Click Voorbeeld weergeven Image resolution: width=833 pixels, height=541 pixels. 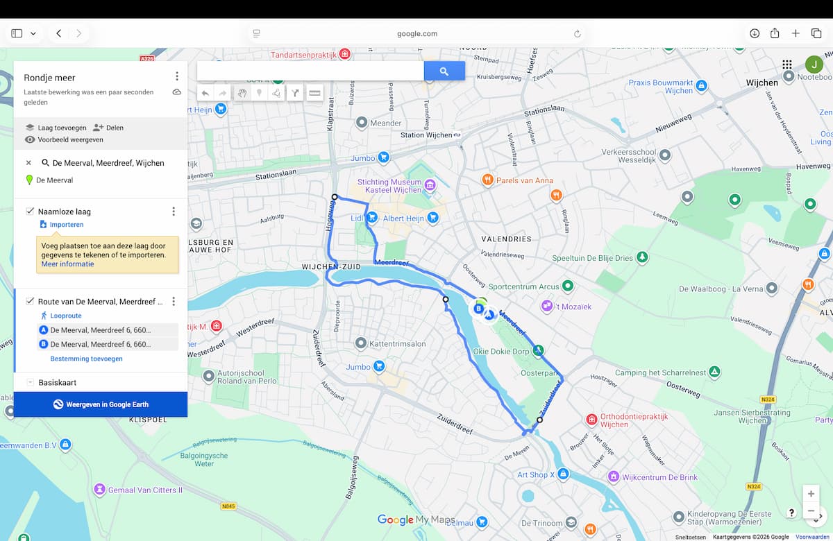pyautogui.click(x=64, y=139)
